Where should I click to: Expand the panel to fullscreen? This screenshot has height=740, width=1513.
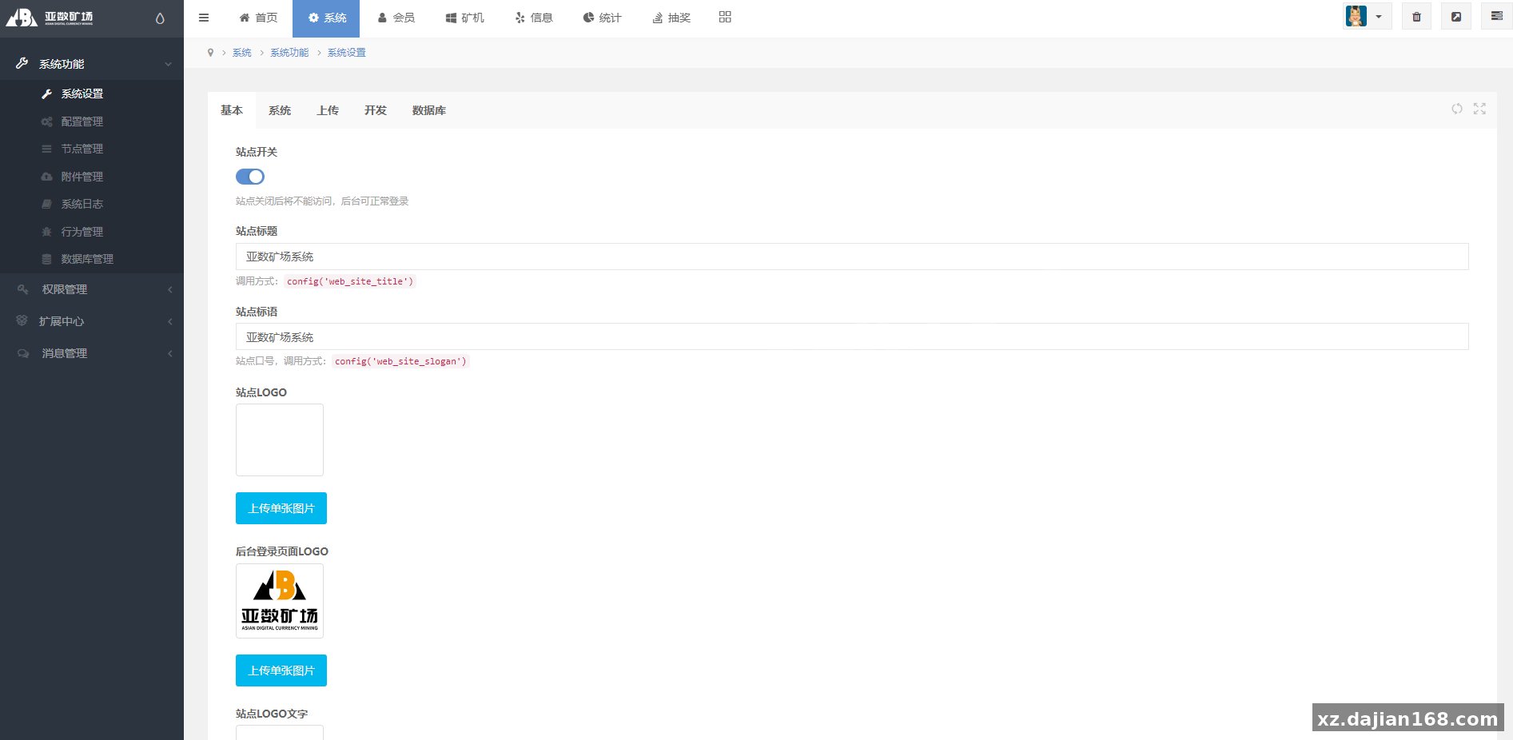coord(1479,109)
